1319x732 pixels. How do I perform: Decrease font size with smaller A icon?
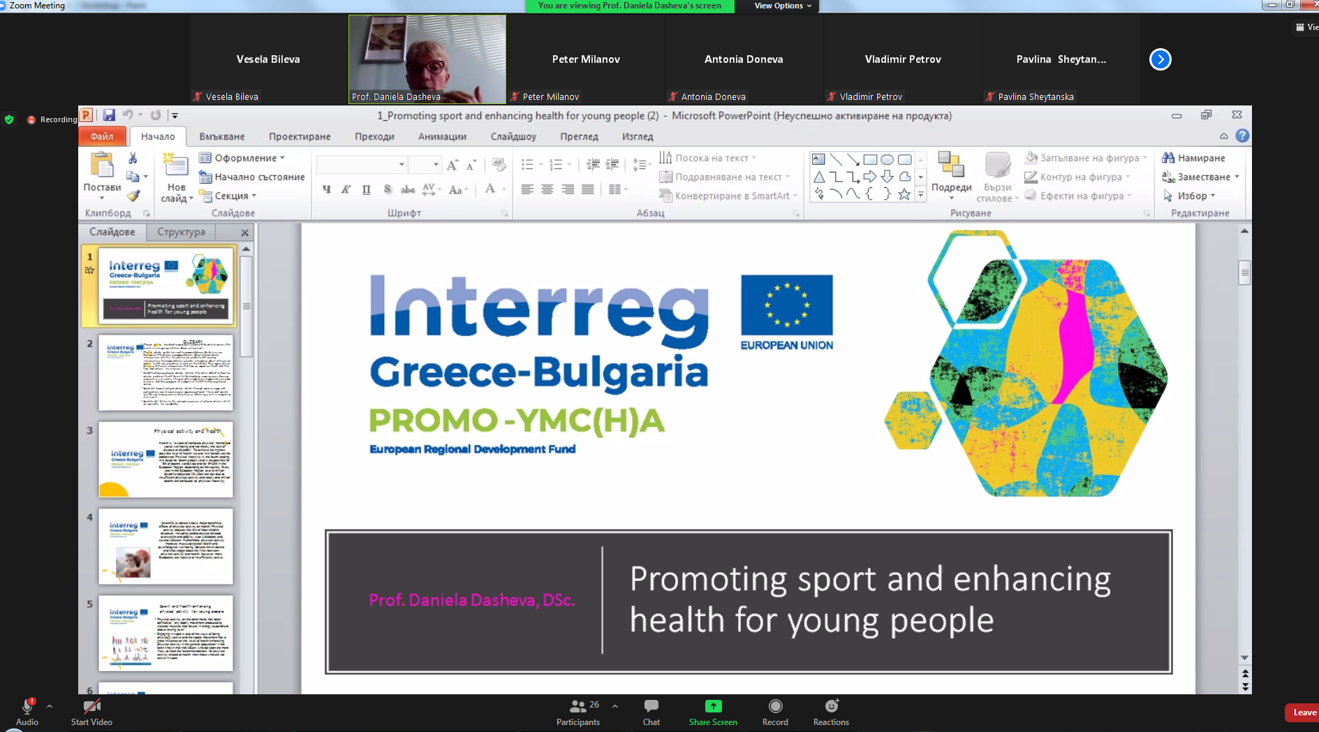click(471, 165)
